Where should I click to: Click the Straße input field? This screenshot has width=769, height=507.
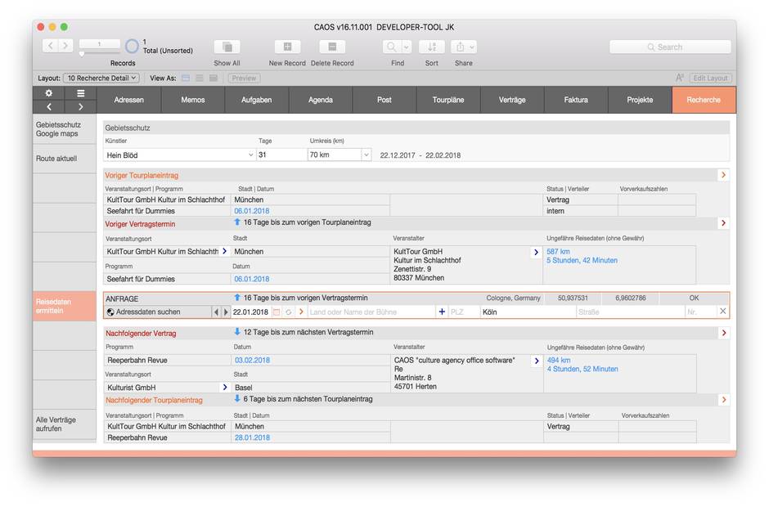(630, 312)
